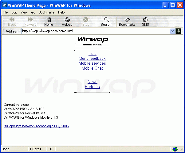Open the Help menu in menu bar
This screenshot has width=185, height=153.
click(61, 12)
